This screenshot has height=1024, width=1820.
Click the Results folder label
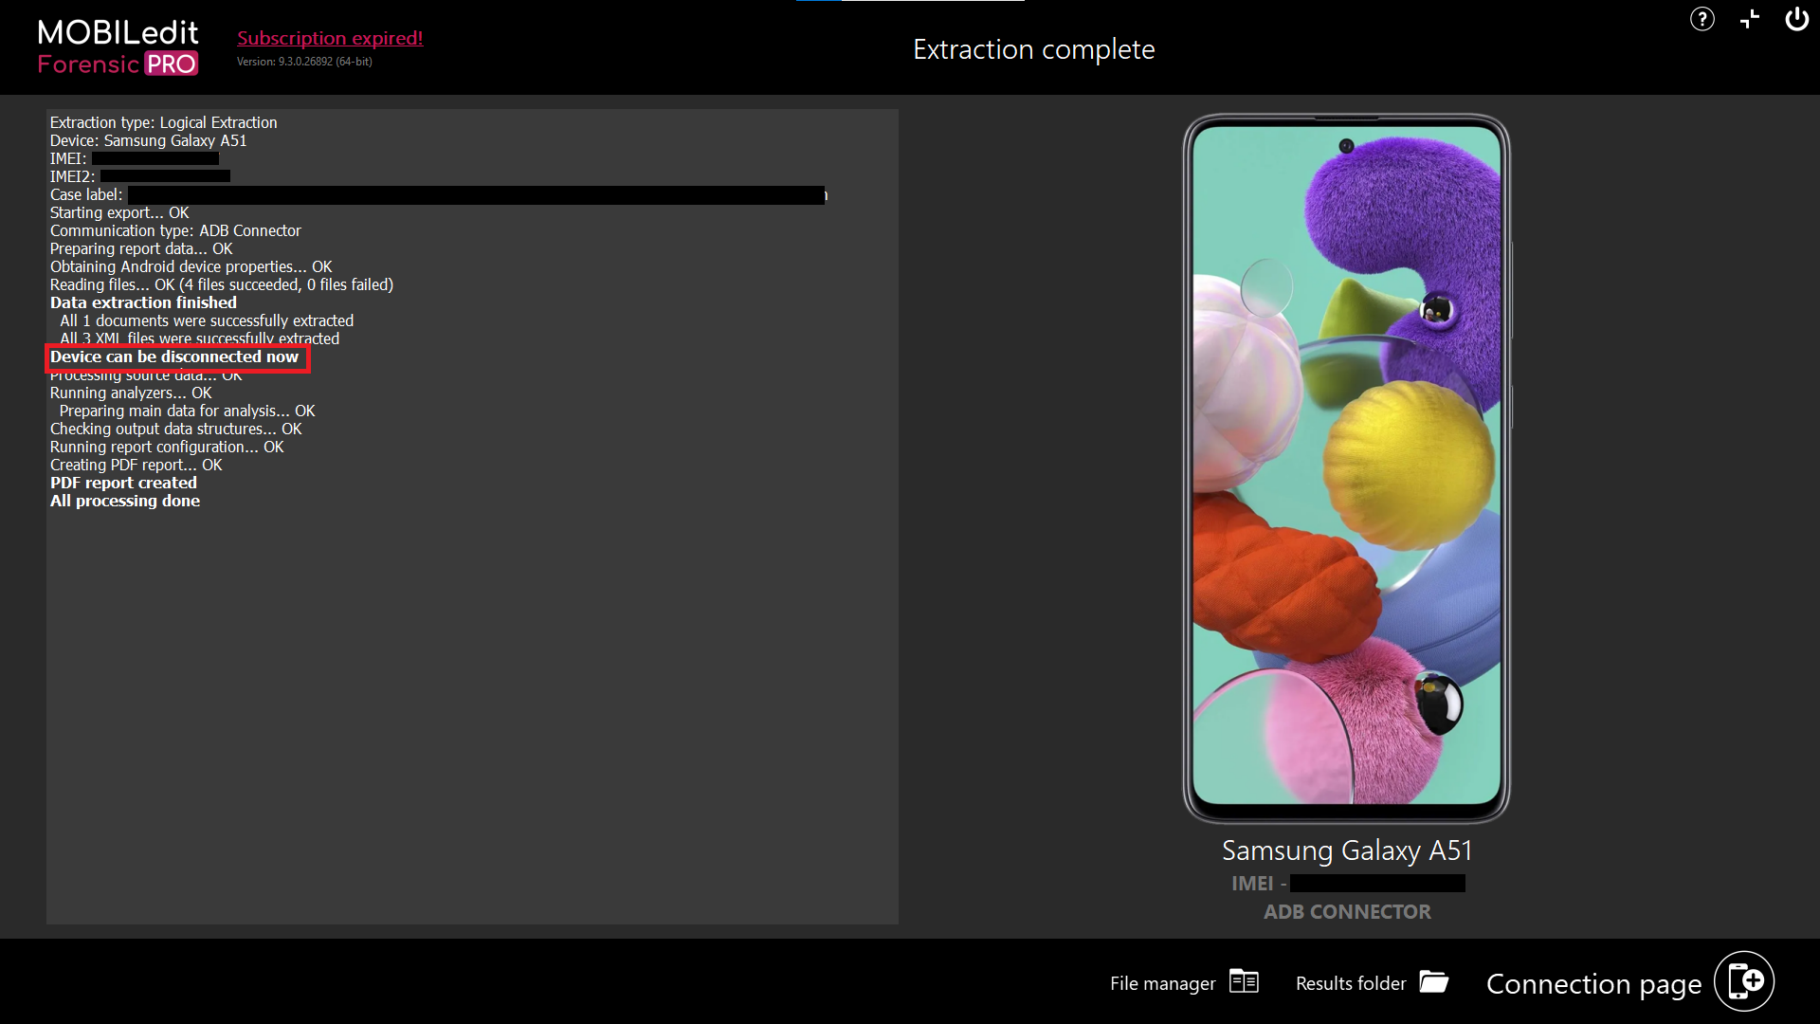(1351, 983)
